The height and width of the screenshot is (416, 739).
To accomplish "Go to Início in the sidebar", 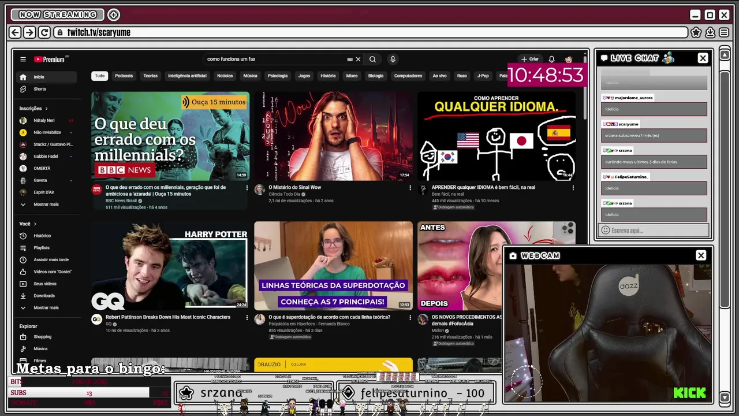I will 46,77.
